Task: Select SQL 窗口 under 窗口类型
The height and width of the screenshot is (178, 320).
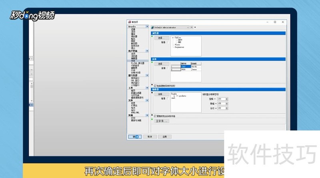Action: click(x=135, y=81)
